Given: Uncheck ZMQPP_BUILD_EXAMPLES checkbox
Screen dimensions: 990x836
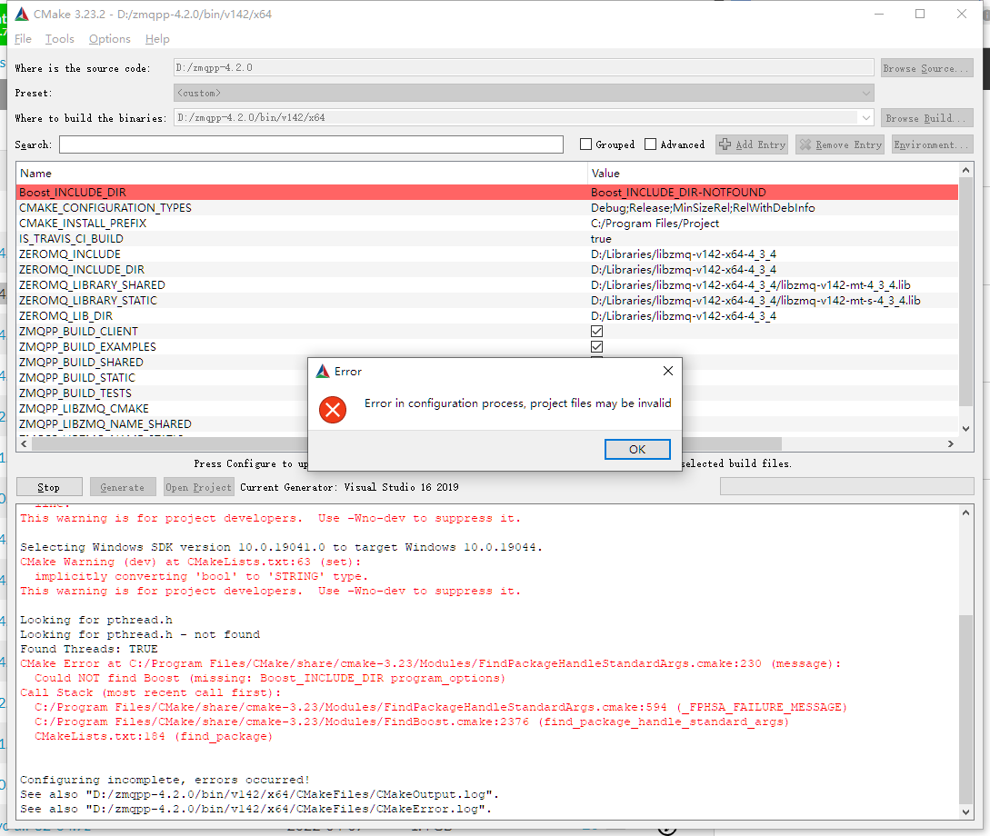Looking at the screenshot, I should [596, 346].
